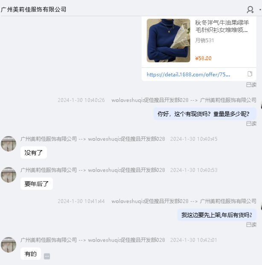This screenshot has height=265, width=262.
Task: Click 已读 status under the product card
Action: (251, 84)
